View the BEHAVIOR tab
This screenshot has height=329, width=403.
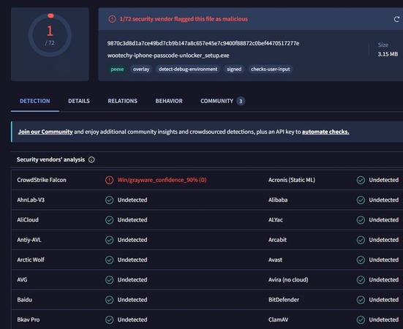[x=169, y=101]
